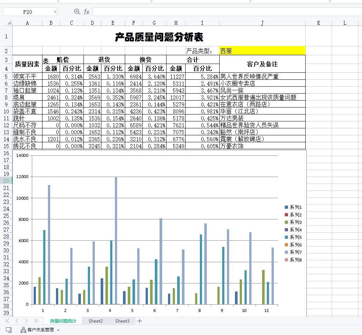
Task: Click the 万达男装 cell
Action: 262,118
